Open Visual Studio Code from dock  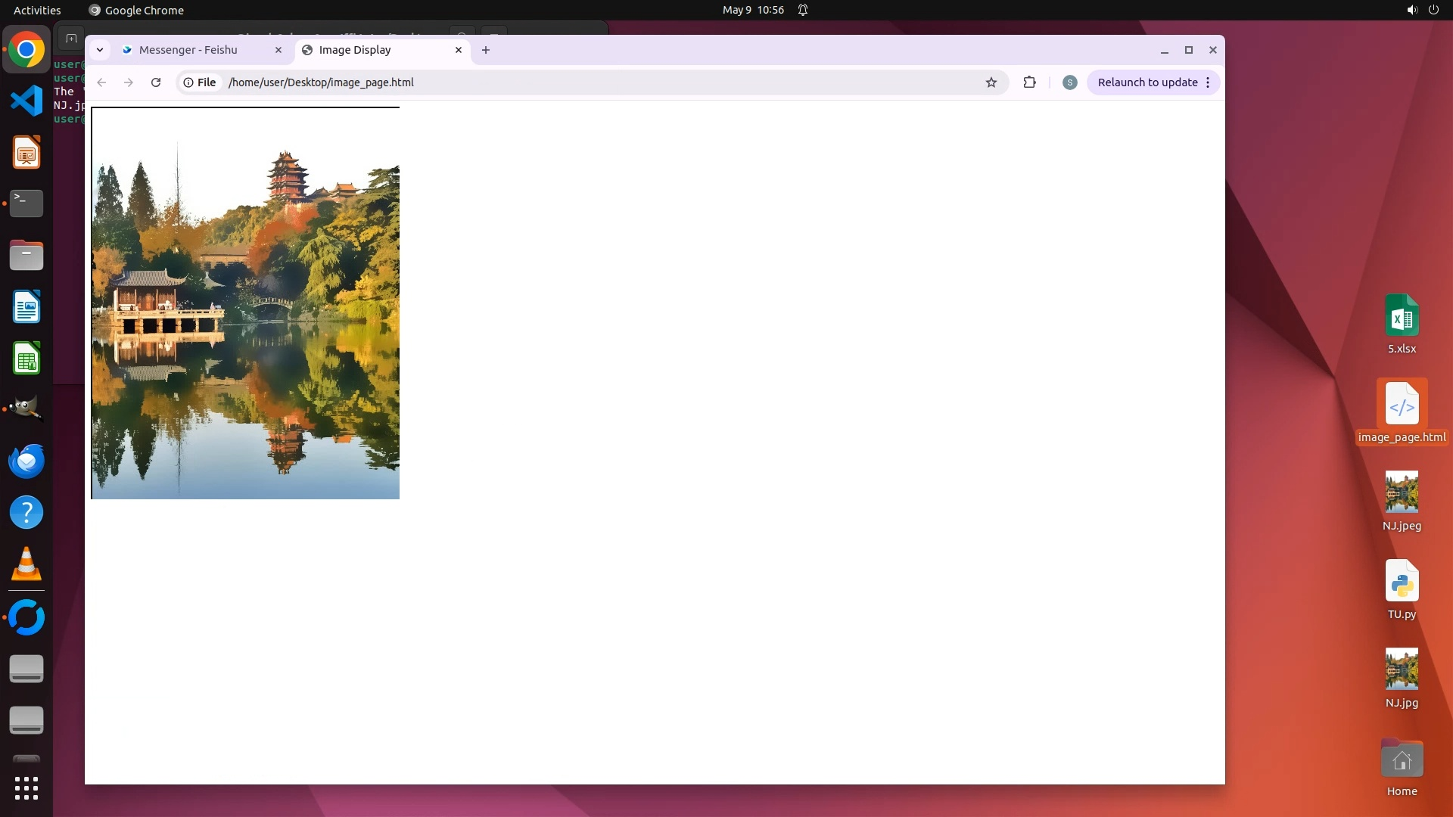(x=26, y=101)
